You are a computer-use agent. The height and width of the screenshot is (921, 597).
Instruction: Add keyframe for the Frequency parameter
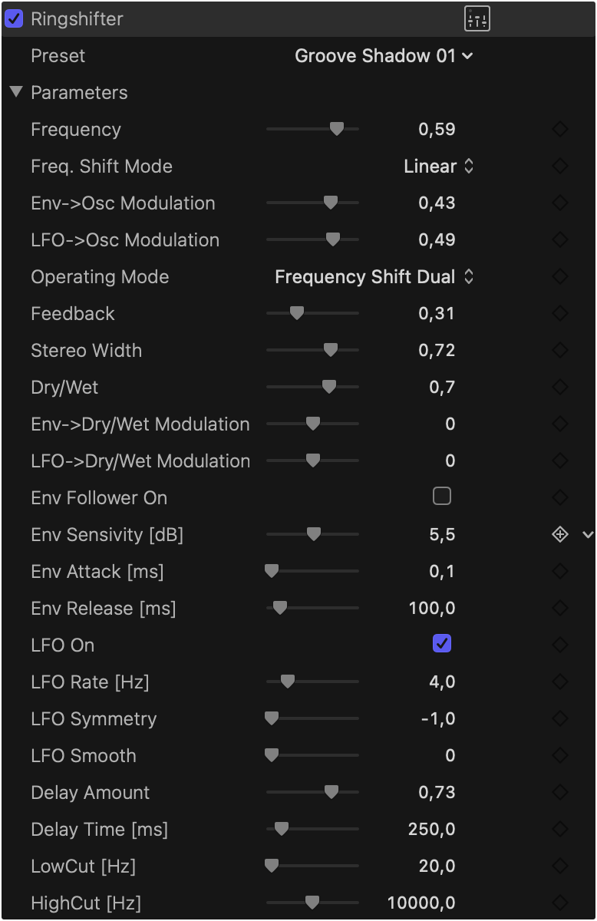pos(560,130)
